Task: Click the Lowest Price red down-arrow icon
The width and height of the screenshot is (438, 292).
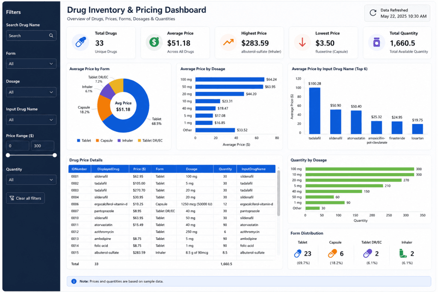Action: click(302, 42)
